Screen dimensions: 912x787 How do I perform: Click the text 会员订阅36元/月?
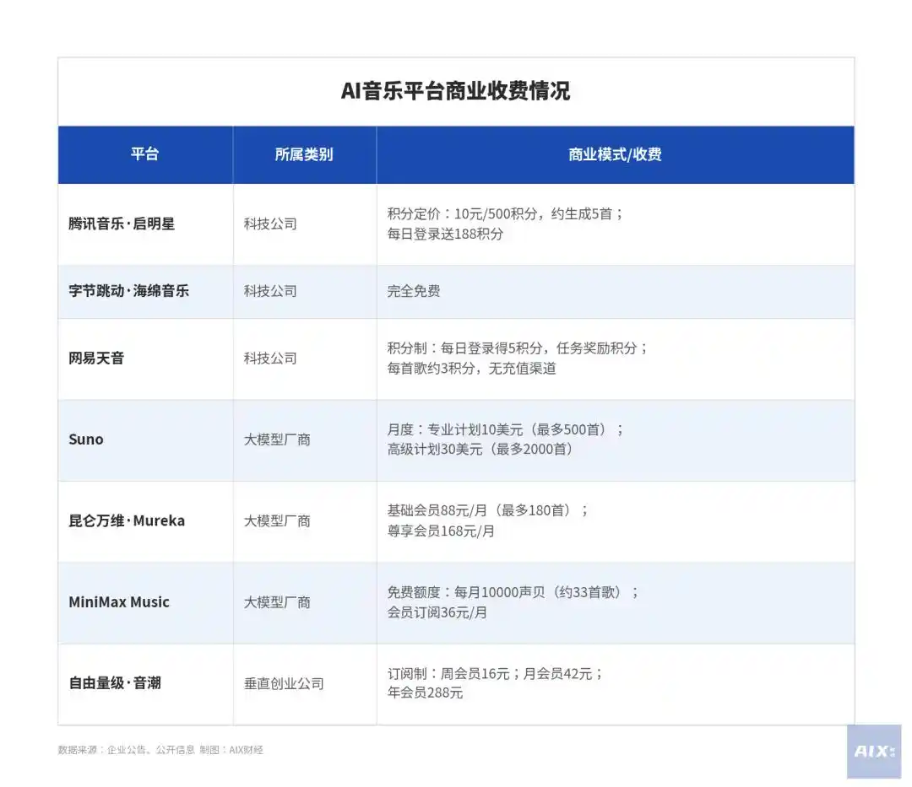tap(437, 612)
